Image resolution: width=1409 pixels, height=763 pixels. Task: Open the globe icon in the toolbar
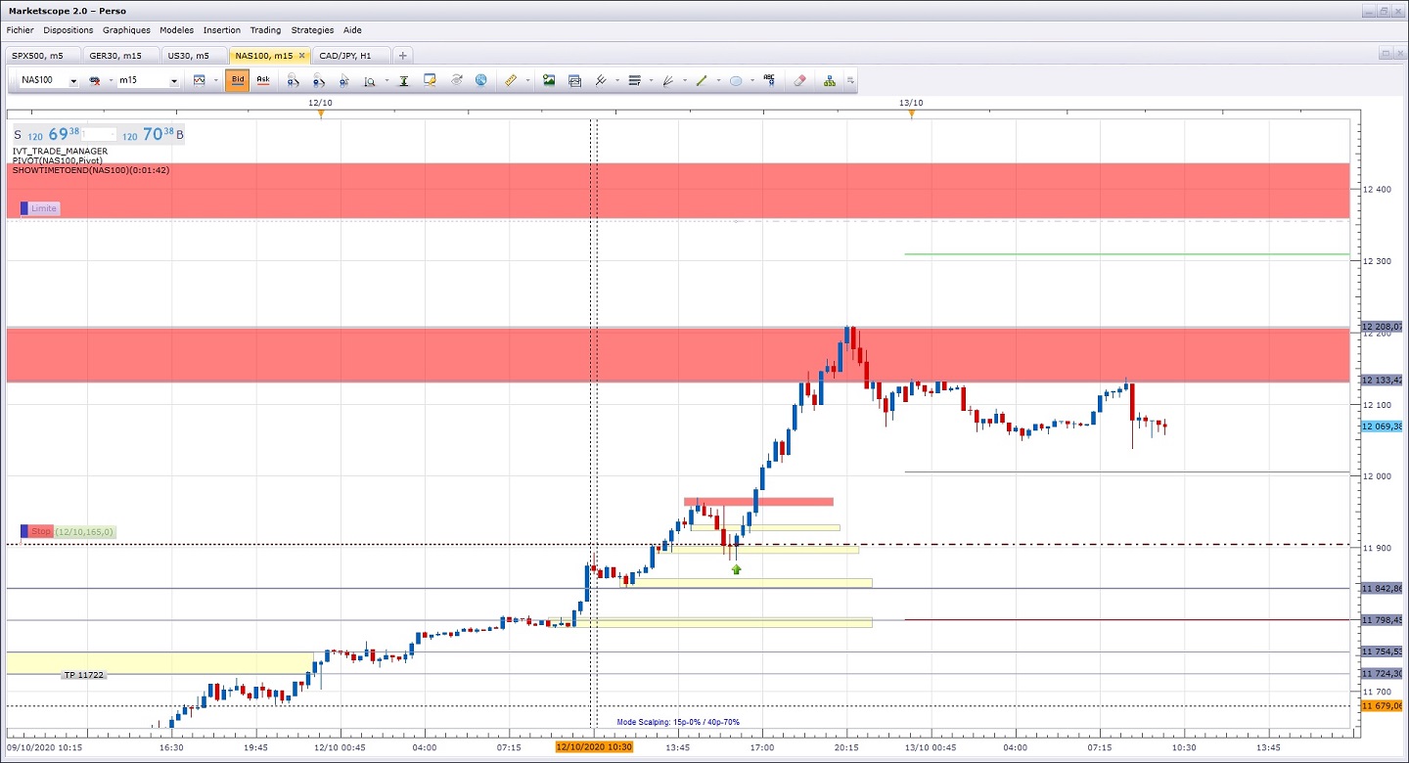(x=480, y=81)
